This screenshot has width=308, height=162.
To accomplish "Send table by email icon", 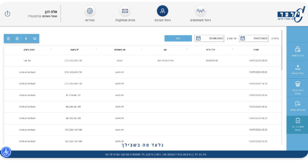I will 35,38.
